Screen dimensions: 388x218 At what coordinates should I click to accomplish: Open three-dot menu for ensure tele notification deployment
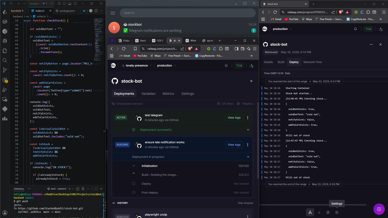[x=248, y=145]
